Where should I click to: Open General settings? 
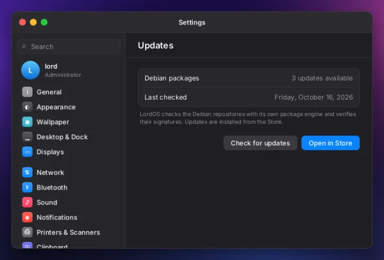(x=69, y=92)
